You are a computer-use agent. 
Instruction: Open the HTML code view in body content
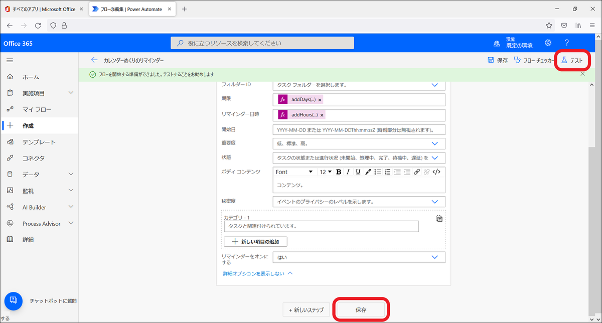pyautogui.click(x=436, y=172)
